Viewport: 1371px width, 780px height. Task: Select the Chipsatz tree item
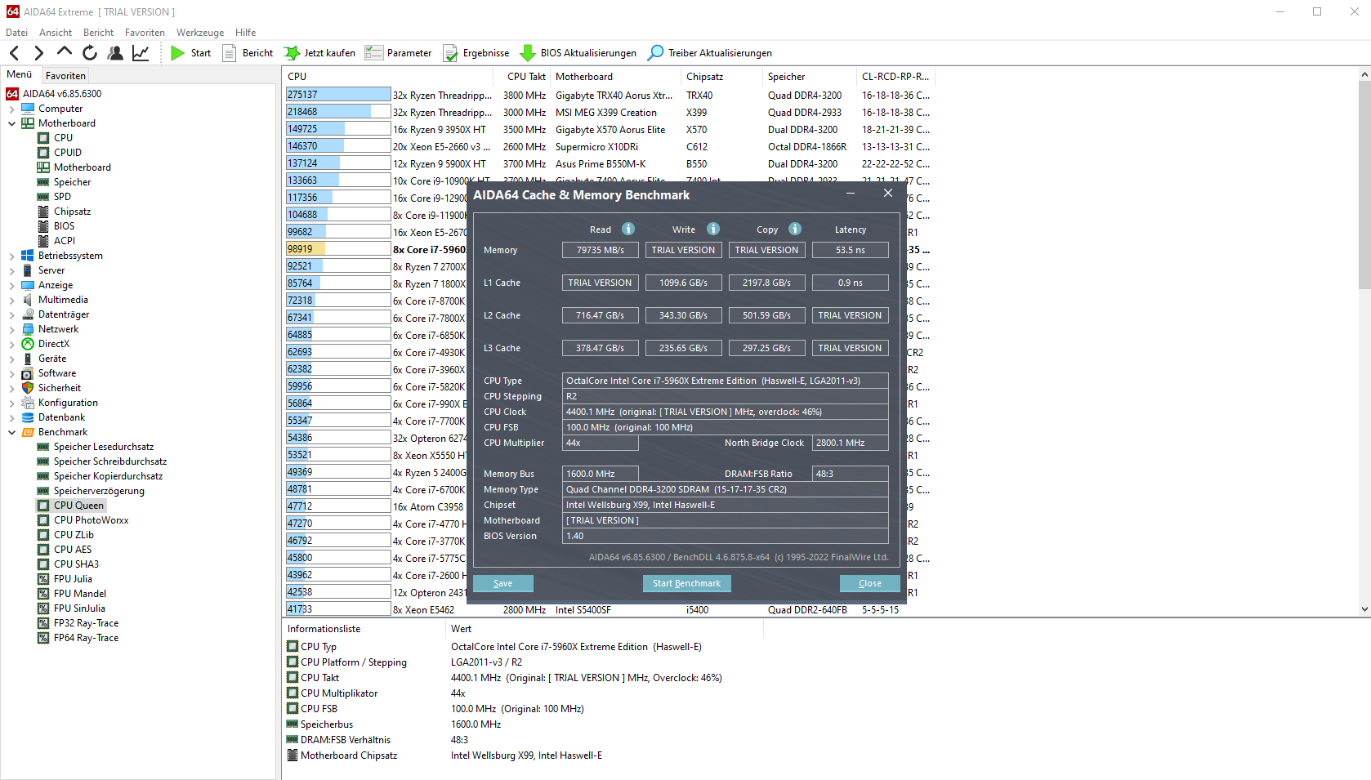click(x=72, y=212)
